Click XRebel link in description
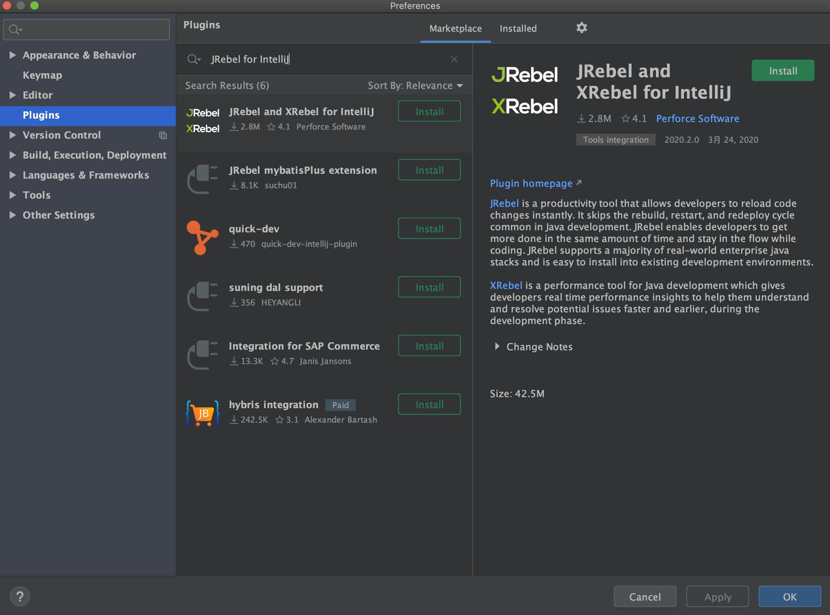Screen dimensions: 830x615 (x=506, y=285)
